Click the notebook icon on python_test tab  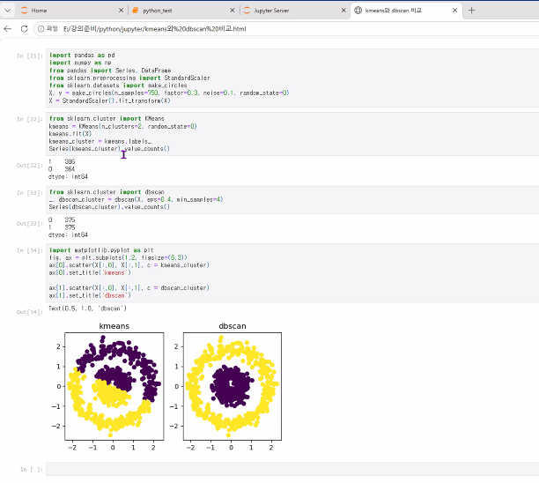click(136, 11)
